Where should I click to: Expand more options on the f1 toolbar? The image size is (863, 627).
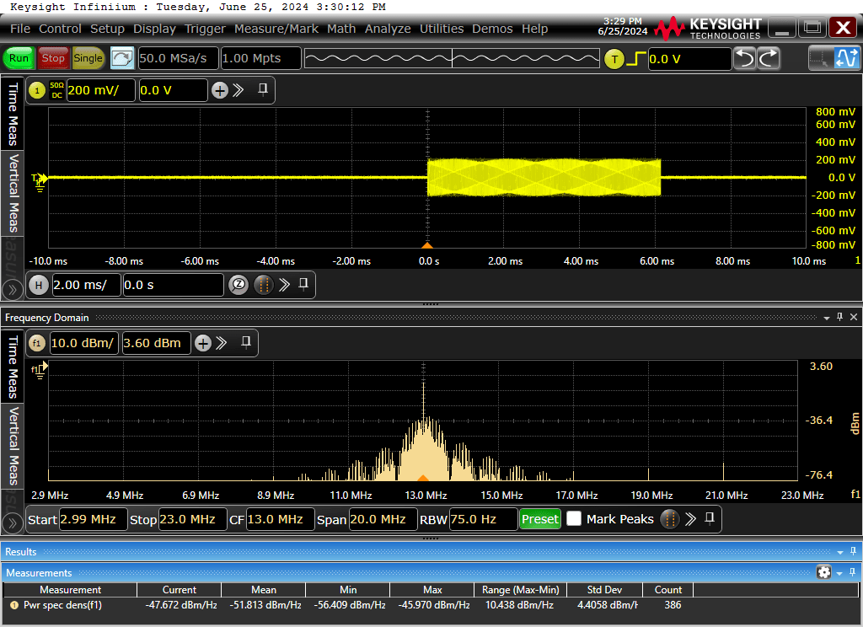tap(222, 343)
